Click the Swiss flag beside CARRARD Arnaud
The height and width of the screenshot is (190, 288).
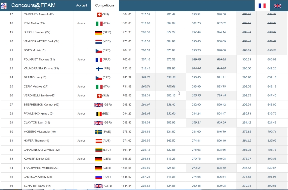click(99, 14)
